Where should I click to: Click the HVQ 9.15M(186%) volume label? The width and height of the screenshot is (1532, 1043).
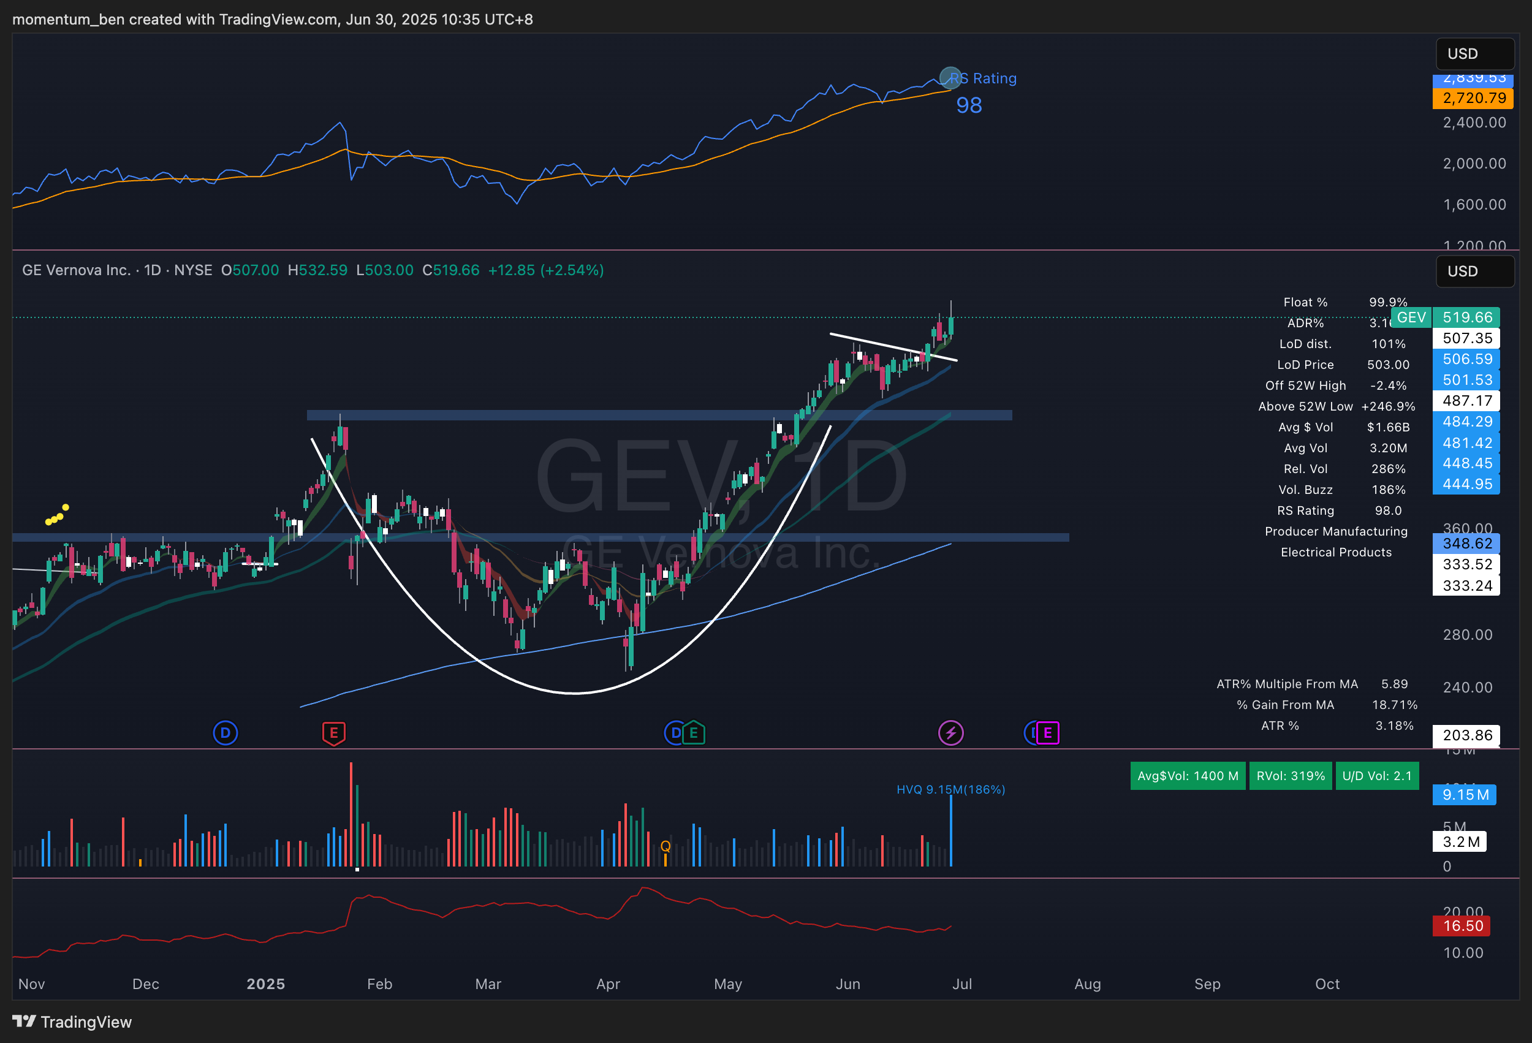click(x=950, y=789)
